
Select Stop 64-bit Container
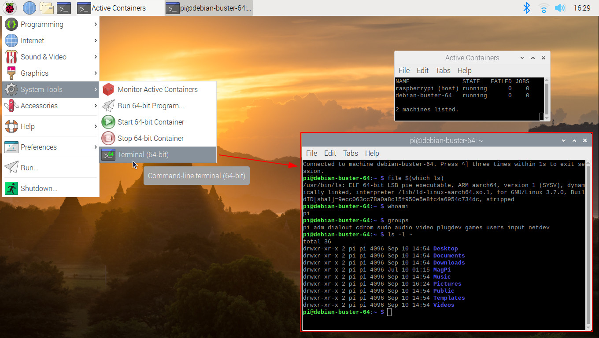158,138
